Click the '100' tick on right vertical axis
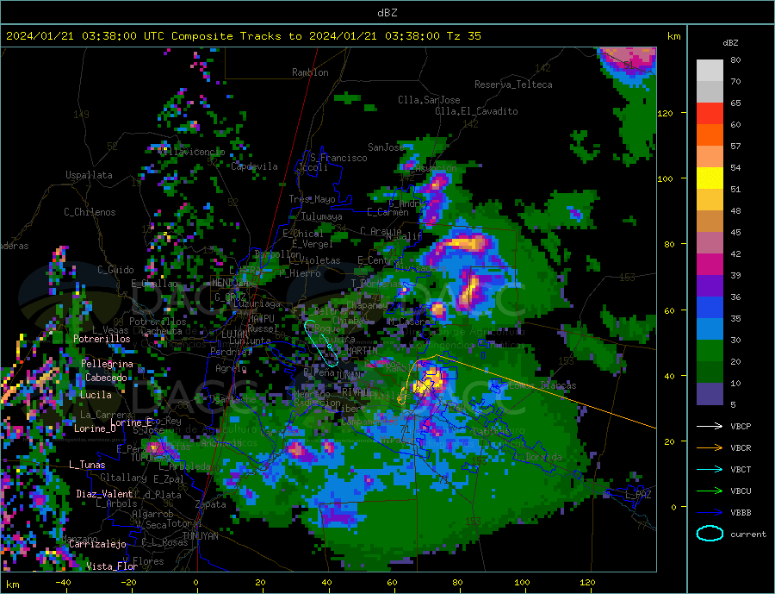 pyautogui.click(x=666, y=178)
